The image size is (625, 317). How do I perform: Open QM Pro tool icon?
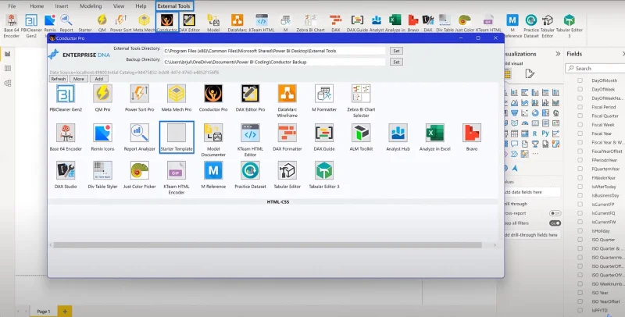click(102, 94)
